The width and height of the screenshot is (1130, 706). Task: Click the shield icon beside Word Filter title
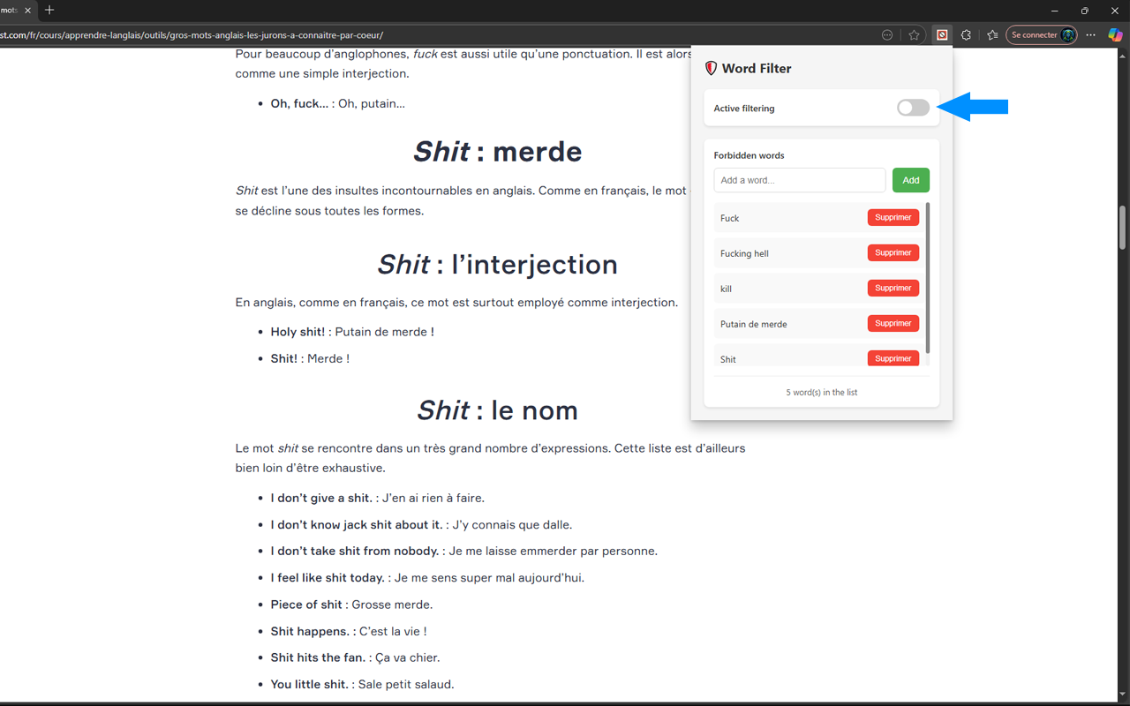pyautogui.click(x=710, y=68)
